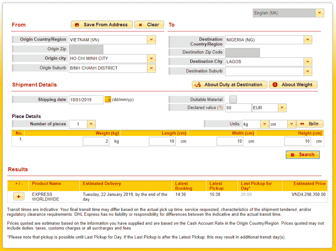Clear the From address

(149, 25)
